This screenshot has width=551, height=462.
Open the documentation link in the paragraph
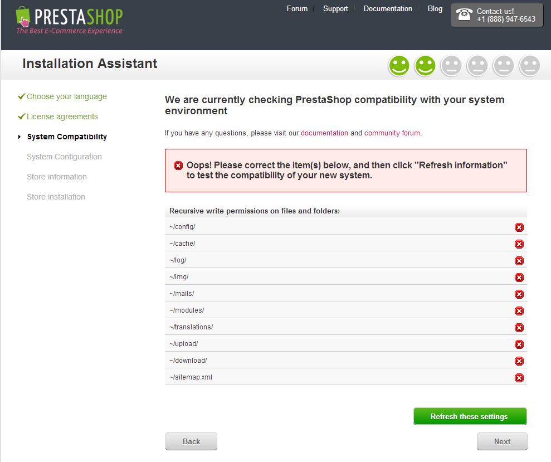324,133
